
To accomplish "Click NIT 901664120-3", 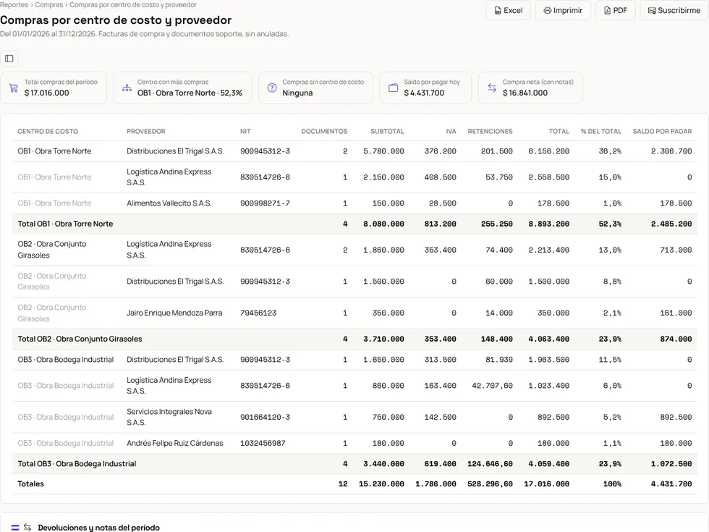I will [x=265, y=417].
